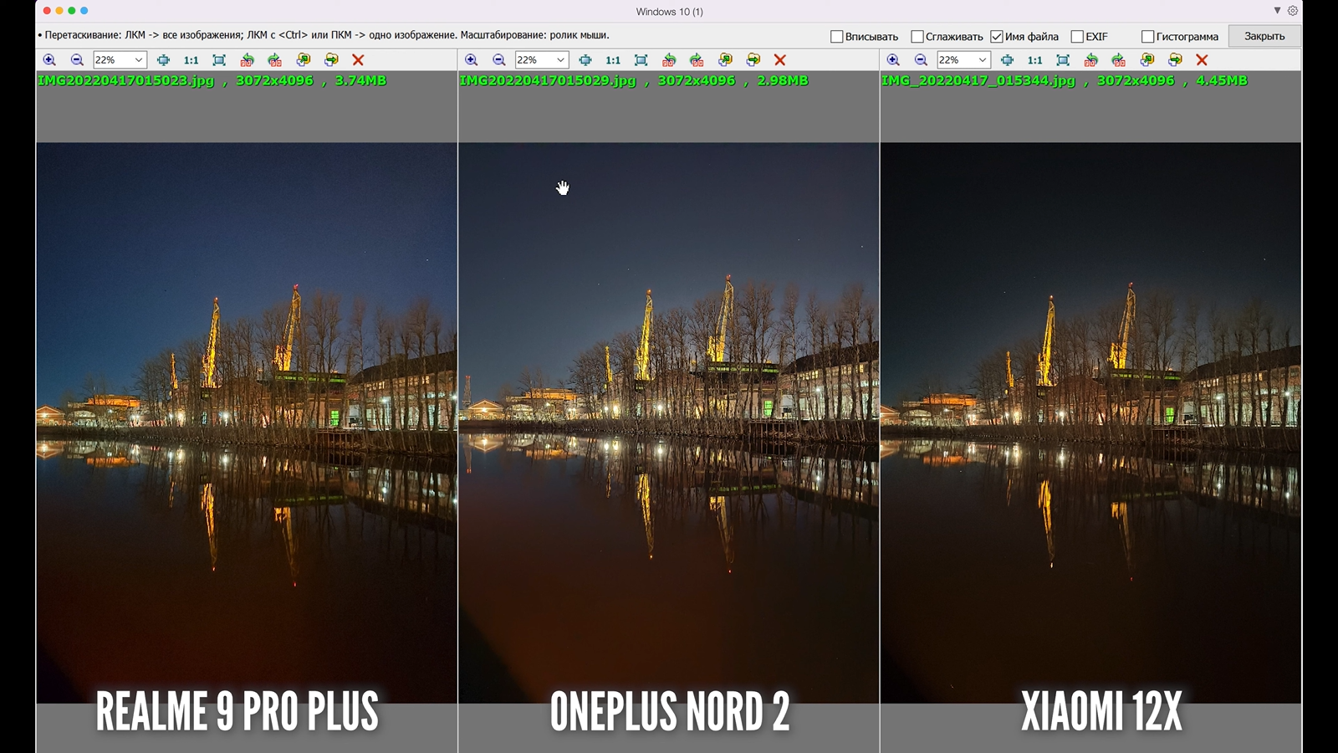This screenshot has width=1338, height=753.
Task: Zoom in on the Realme panel image
Action: [49, 60]
